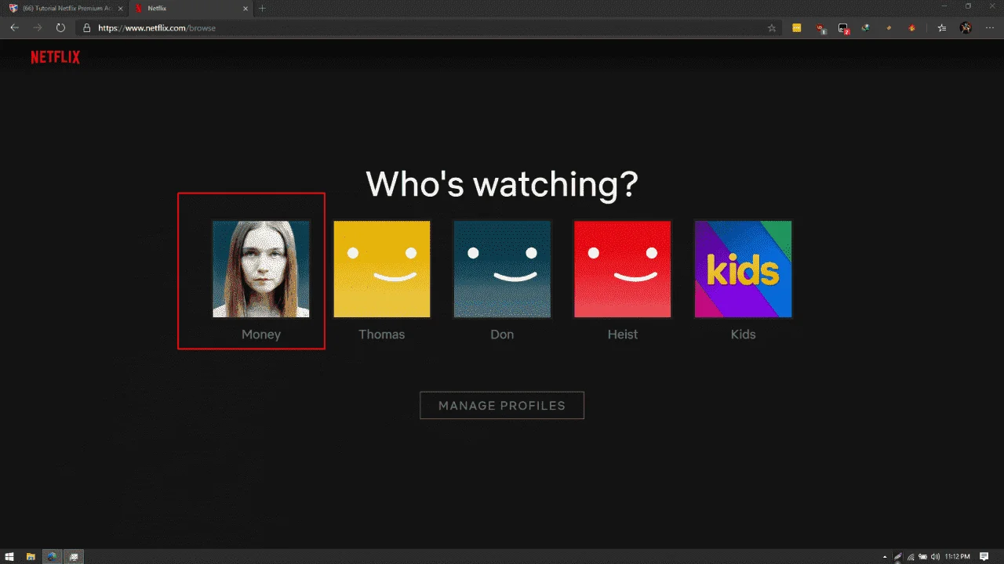
Task: Show hidden system tray icons
Action: pos(886,557)
